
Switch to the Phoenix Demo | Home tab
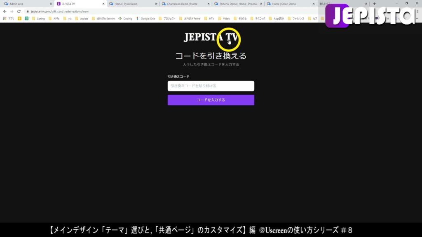(x=238, y=4)
